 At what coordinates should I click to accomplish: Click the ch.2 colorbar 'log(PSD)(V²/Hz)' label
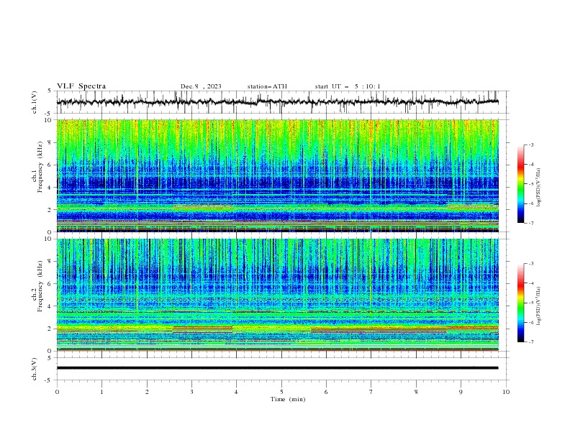tap(538, 306)
